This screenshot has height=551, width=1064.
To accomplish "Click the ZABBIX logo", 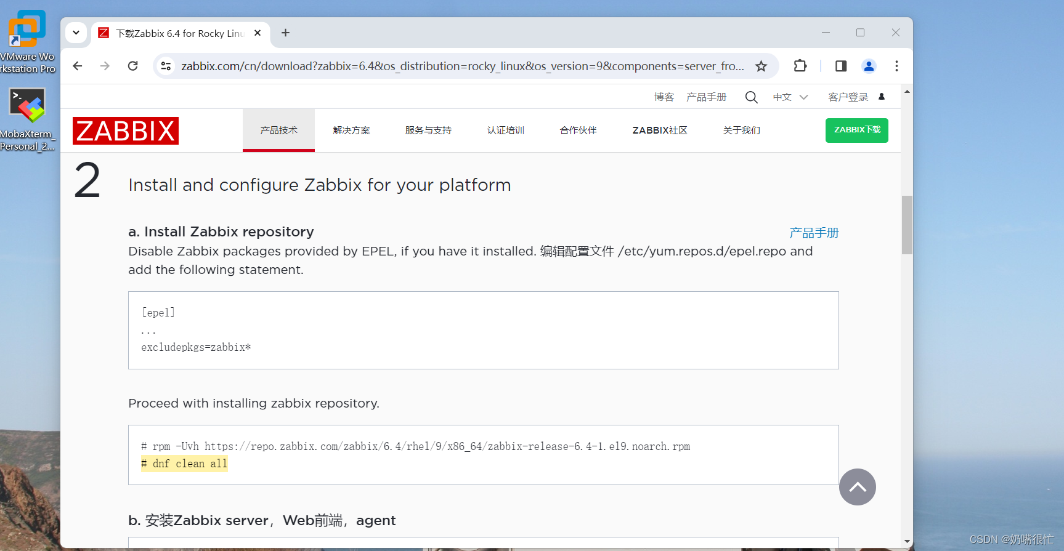I will coord(126,131).
